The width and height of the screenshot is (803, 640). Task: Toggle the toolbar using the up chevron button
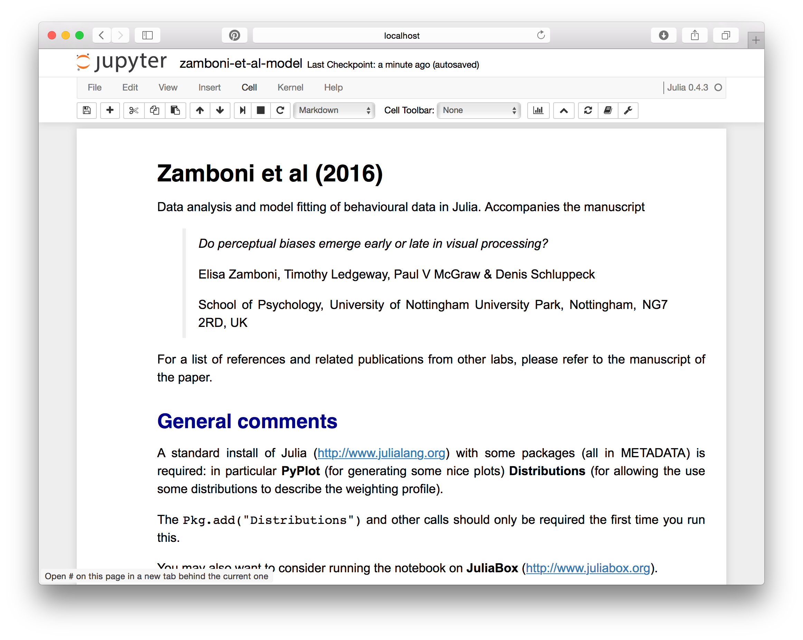pos(564,110)
